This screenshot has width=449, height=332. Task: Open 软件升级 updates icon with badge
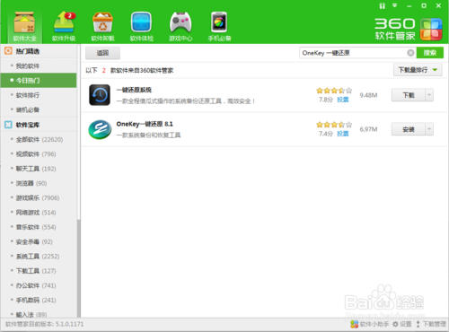pyautogui.click(x=64, y=26)
